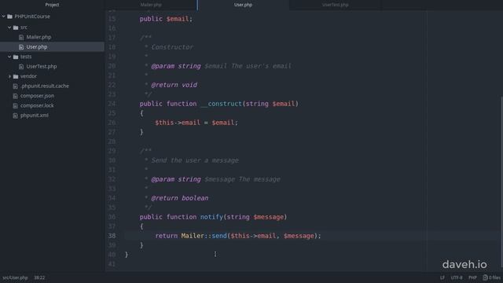Screen dimensions: 503x283
Task: Click the composer.json file icon
Action: [15, 96]
